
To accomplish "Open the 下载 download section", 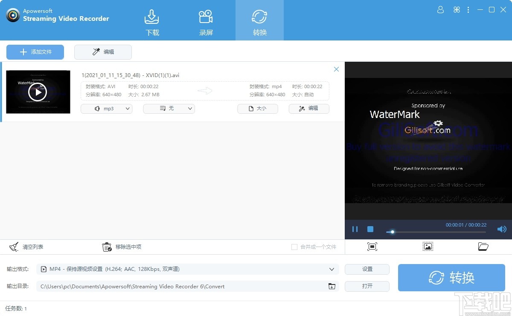I will [152, 20].
